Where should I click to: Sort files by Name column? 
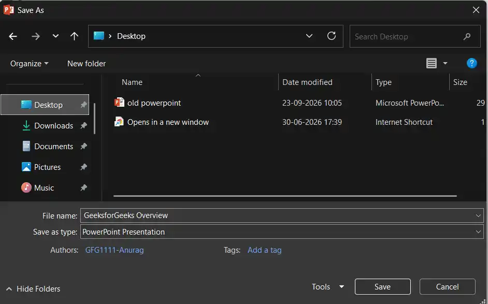132,82
